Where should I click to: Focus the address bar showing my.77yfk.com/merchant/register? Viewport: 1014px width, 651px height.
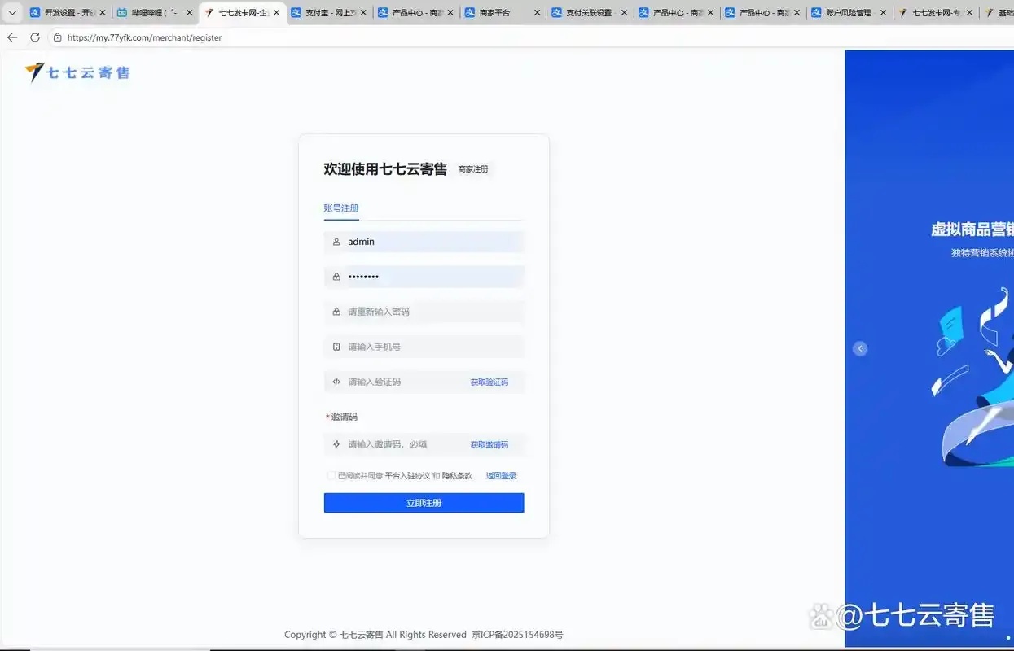(144, 37)
